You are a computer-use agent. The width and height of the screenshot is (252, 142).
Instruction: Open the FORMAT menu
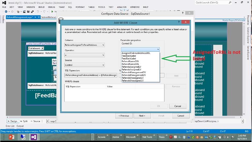click(x=80, y=7)
